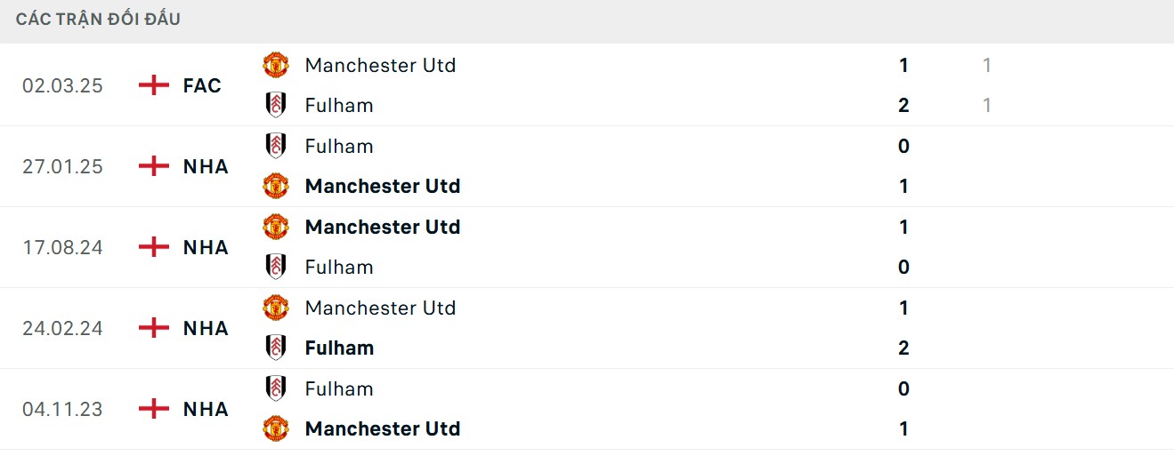Click England flag beside NHA on 27.01.25
This screenshot has height=464, width=1174.
coord(154,166)
